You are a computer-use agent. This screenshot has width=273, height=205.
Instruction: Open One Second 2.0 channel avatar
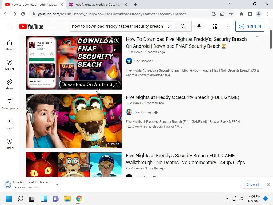coord(129,61)
